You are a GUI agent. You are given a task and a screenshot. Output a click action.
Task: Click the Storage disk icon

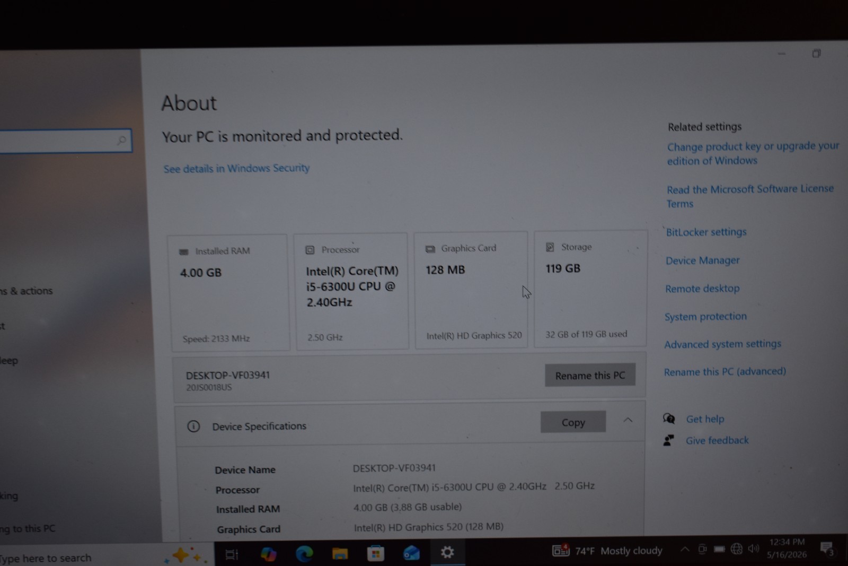tap(550, 247)
